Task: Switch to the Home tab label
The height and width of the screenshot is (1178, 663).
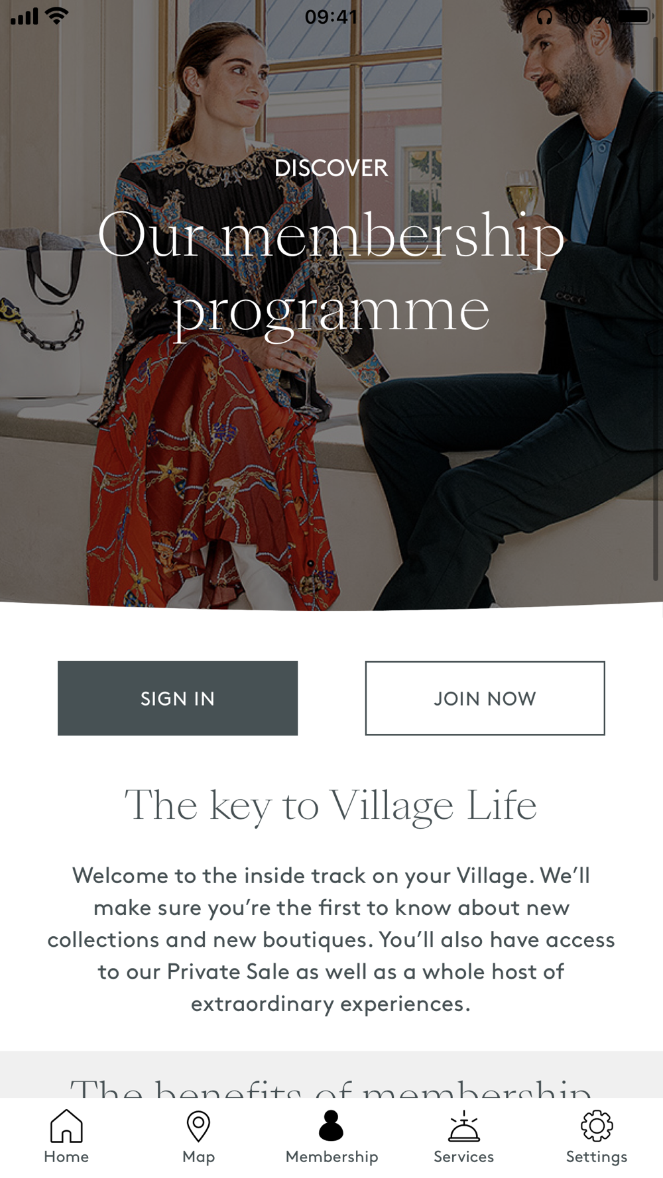Action: pos(66,1157)
